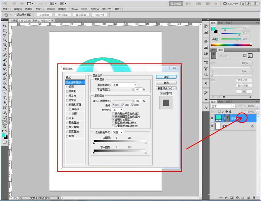Click the color spectrum ramp bar
This screenshot has width=261, height=201.
coord(231,45)
